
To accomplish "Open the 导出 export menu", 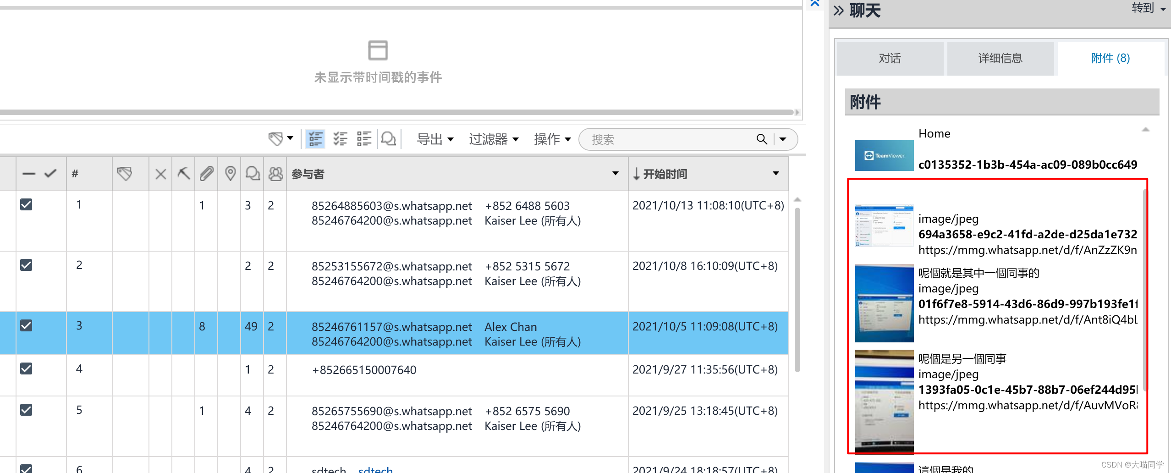I will (x=435, y=139).
